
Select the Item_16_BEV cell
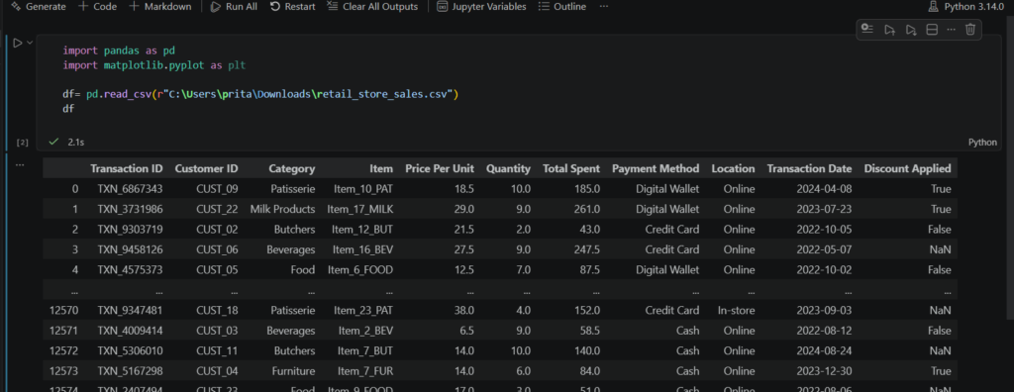(x=362, y=249)
